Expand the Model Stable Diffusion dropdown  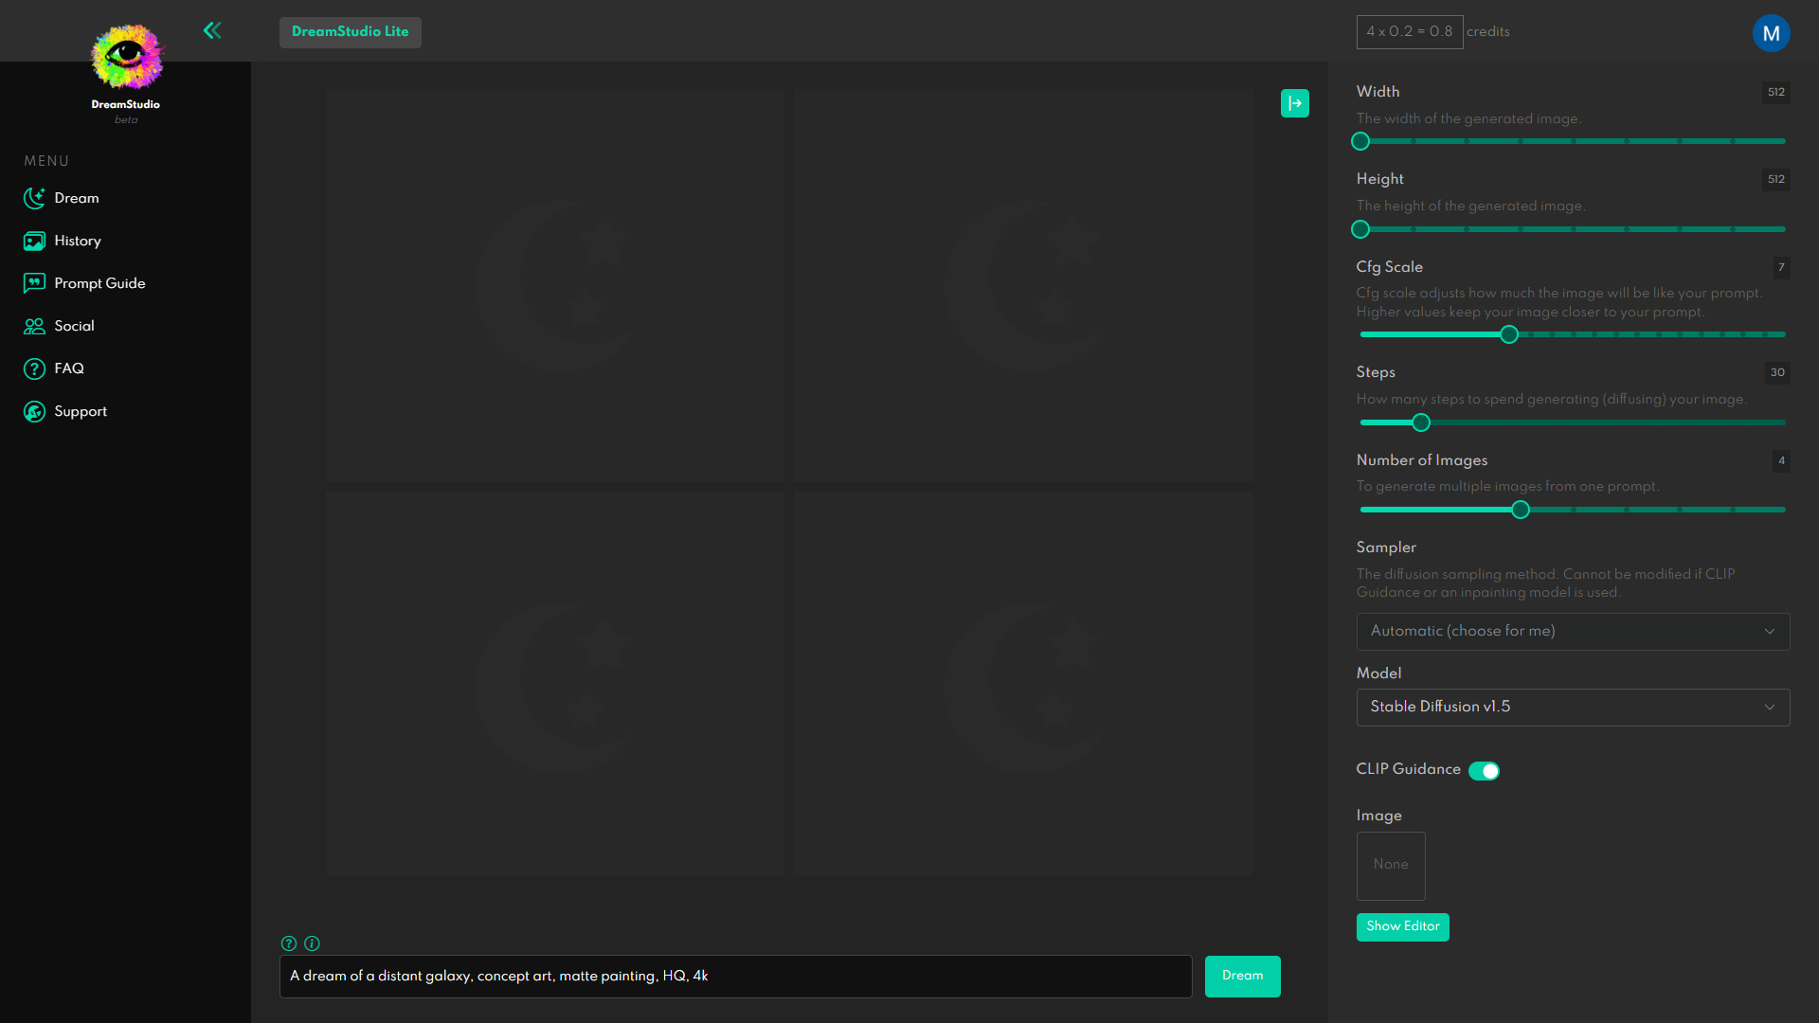coord(1573,708)
